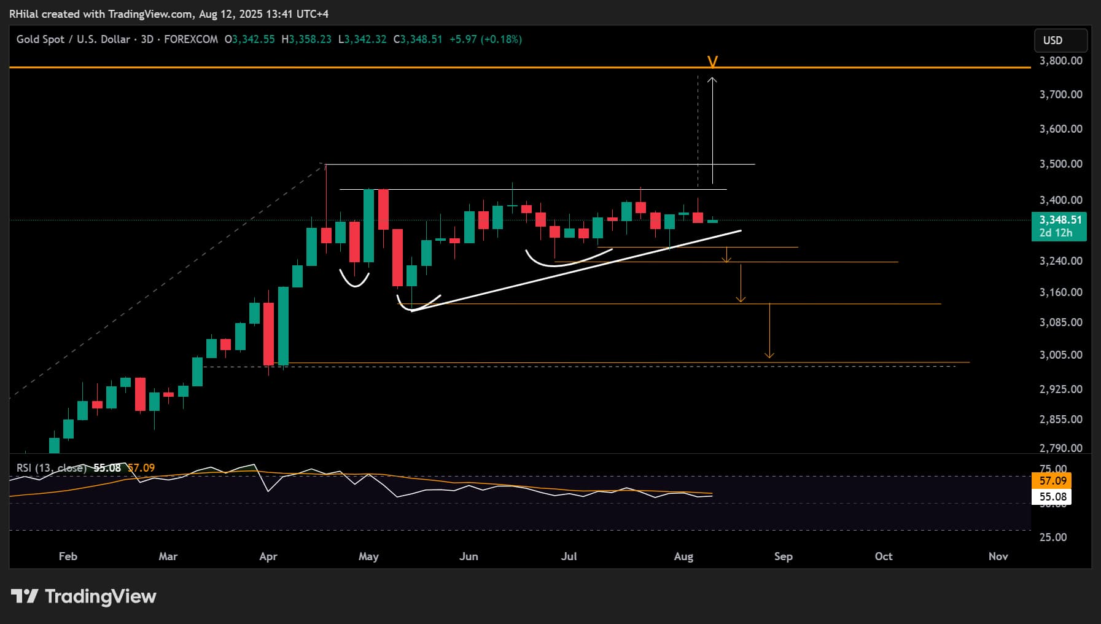Click the FOREXCOM source label
The image size is (1101, 624).
pyautogui.click(x=191, y=39)
